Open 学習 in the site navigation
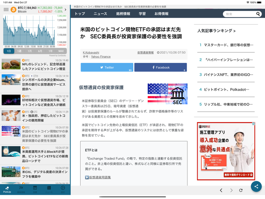Image resolution: width=265 pixels, height=199 pixels. pos(142,14)
